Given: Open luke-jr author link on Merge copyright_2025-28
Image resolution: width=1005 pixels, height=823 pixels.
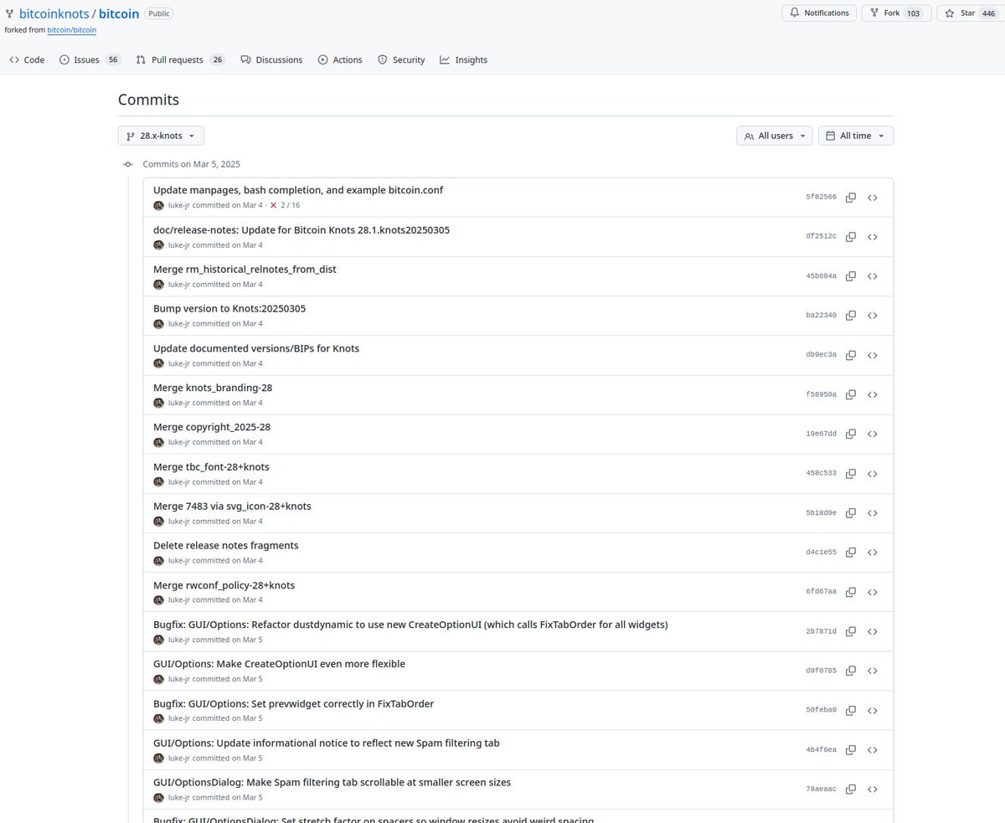Looking at the screenshot, I should point(179,442).
